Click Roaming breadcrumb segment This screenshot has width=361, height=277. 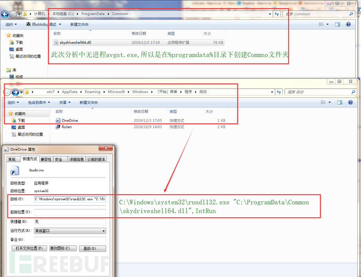(93, 92)
